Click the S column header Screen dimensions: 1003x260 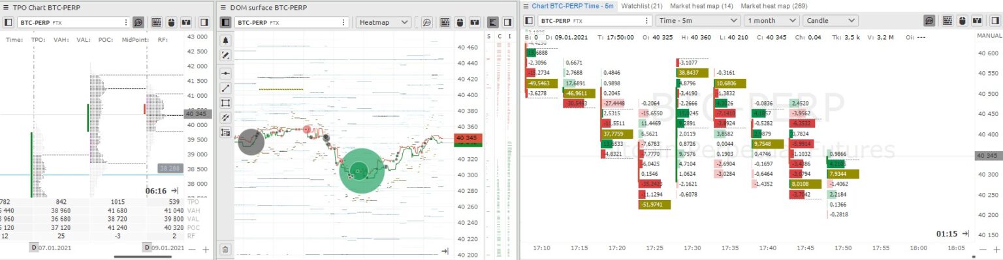(489, 37)
